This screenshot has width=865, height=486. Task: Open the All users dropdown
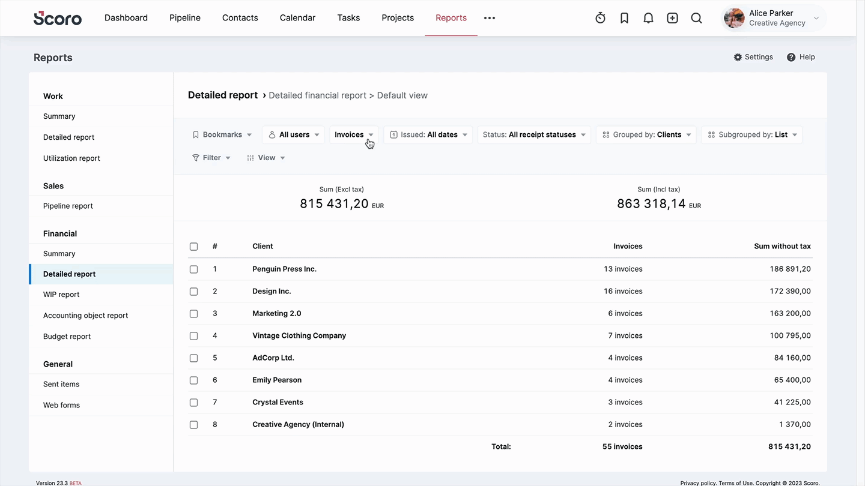point(293,134)
